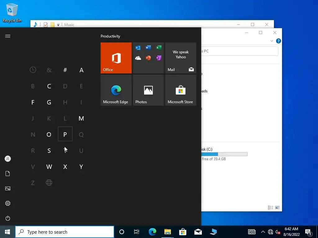Open the Photos tile

click(x=148, y=90)
